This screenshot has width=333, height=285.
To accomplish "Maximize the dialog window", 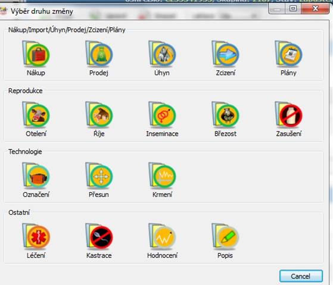I will tap(293, 9).
